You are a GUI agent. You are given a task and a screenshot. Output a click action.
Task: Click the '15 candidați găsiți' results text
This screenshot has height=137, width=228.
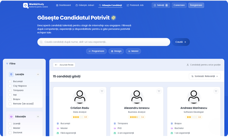67,76
